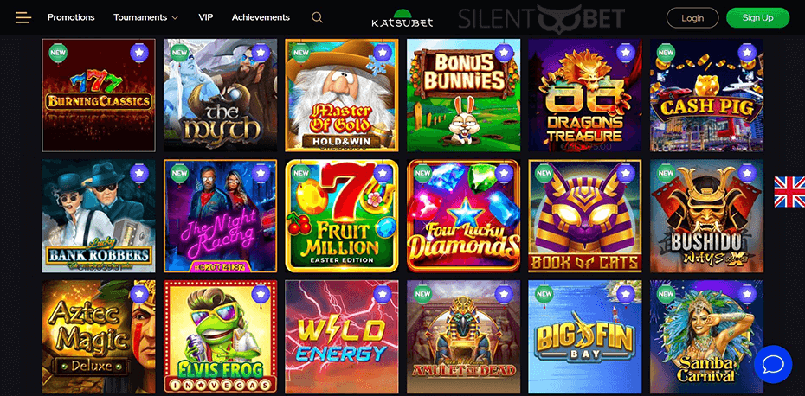Launch the Book of Cats game
Screen dimensions: 805x396
(585, 216)
